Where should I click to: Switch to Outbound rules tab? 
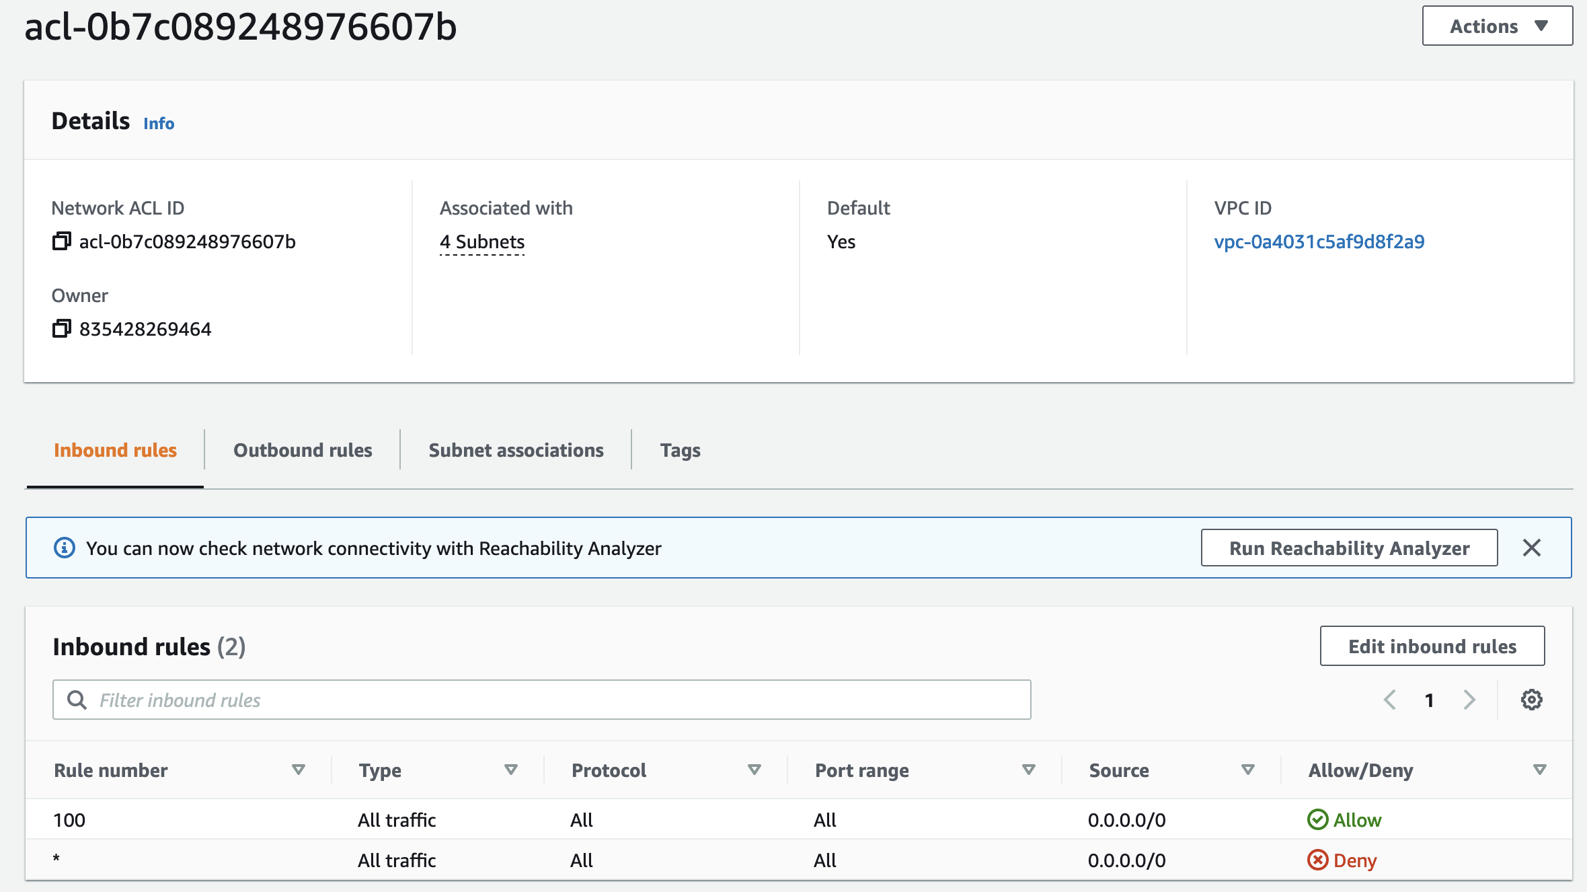coord(303,450)
